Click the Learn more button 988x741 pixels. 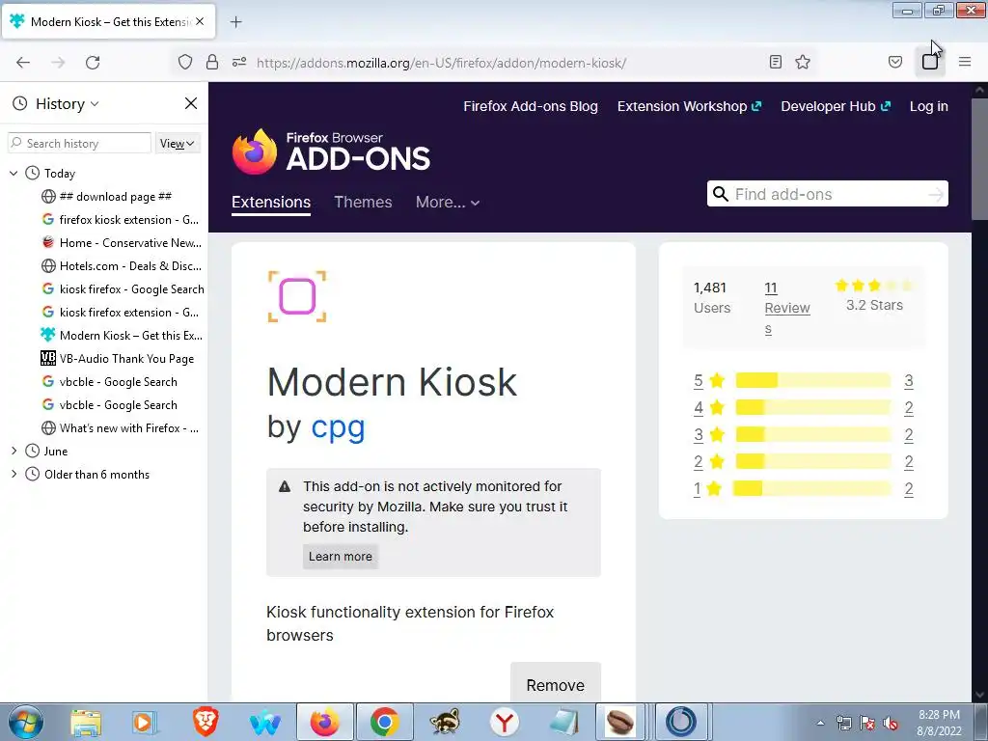[x=341, y=557]
